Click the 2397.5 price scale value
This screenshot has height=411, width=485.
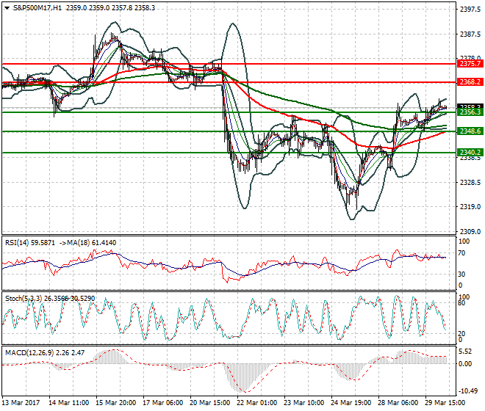pos(470,10)
